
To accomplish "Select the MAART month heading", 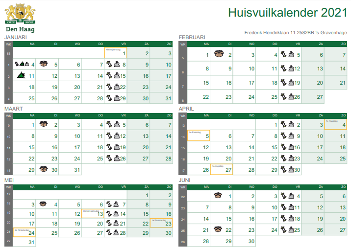I will click(x=14, y=109).
